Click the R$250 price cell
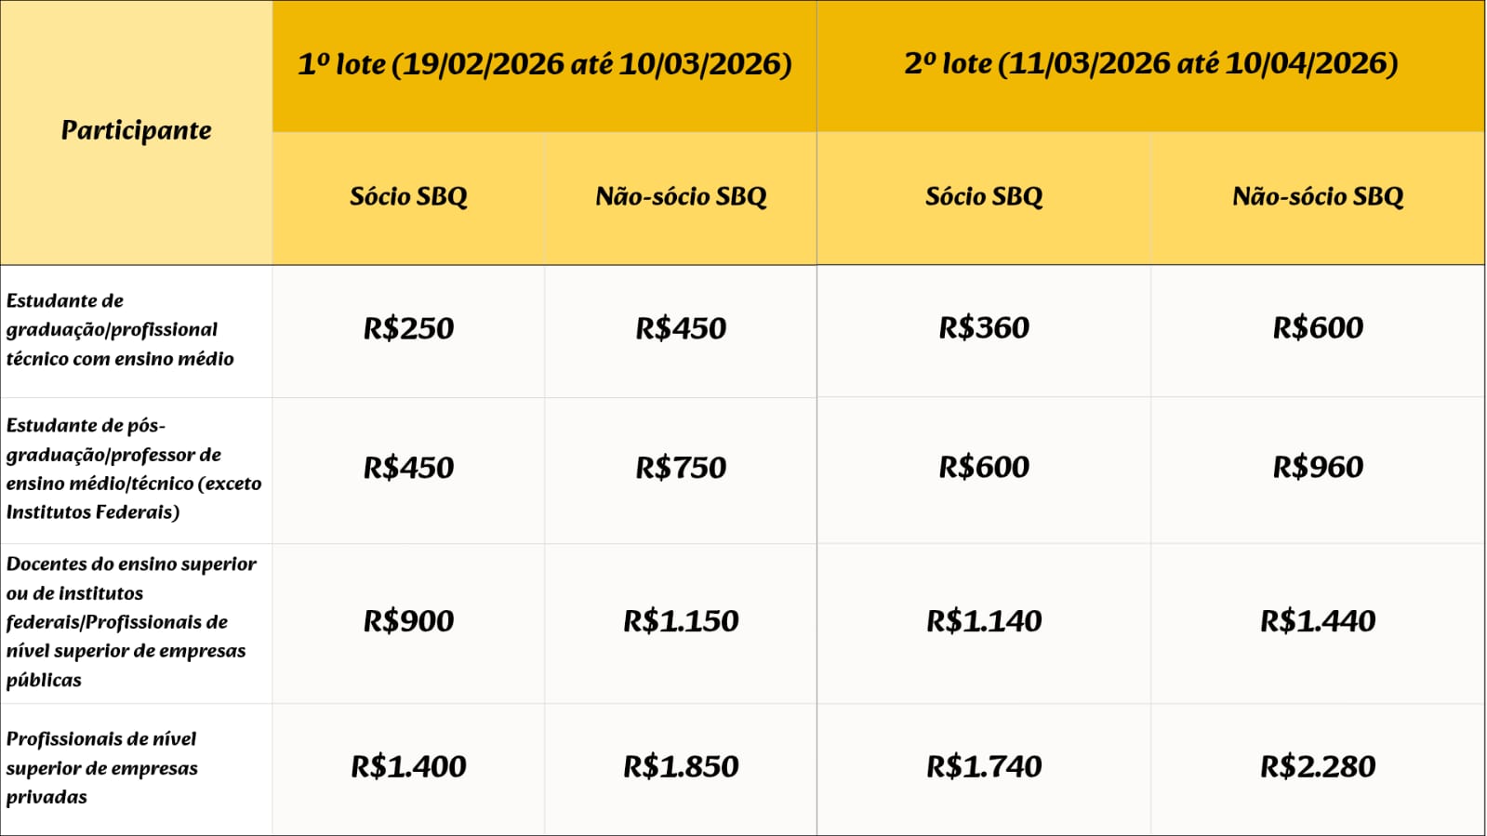 click(x=408, y=328)
